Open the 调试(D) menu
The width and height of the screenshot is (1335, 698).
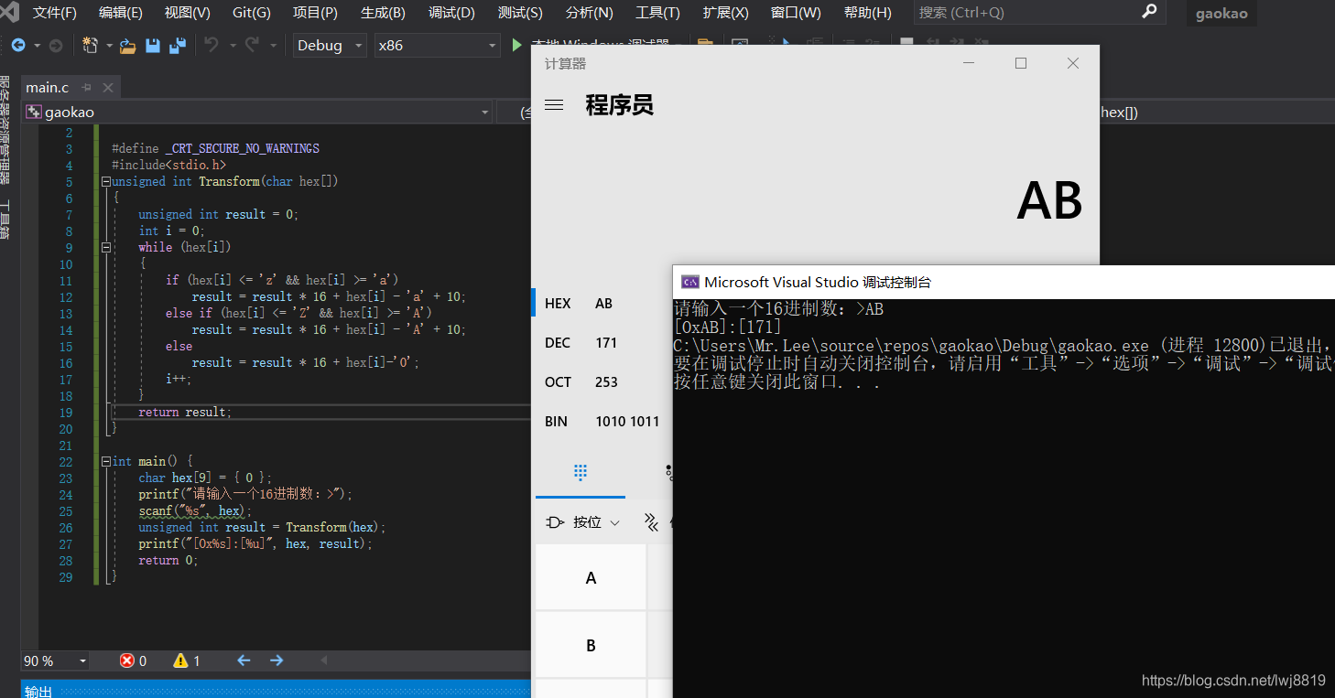click(x=451, y=13)
